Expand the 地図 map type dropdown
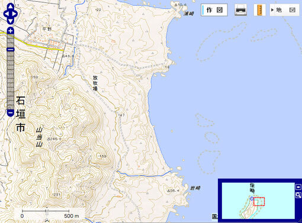 (284, 10)
